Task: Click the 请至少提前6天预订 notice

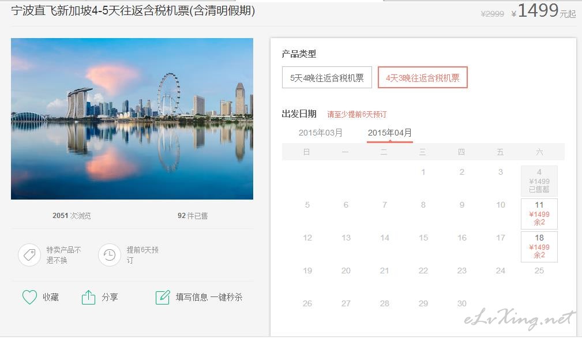Action: pyautogui.click(x=356, y=114)
